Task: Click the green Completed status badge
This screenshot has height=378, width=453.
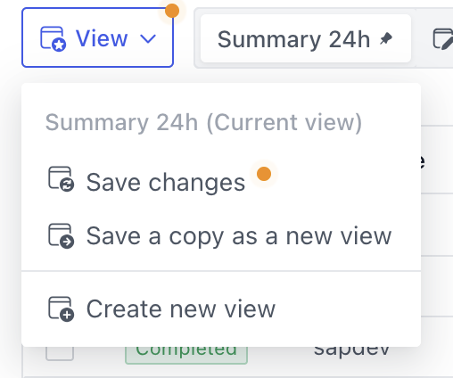Action: (186, 355)
